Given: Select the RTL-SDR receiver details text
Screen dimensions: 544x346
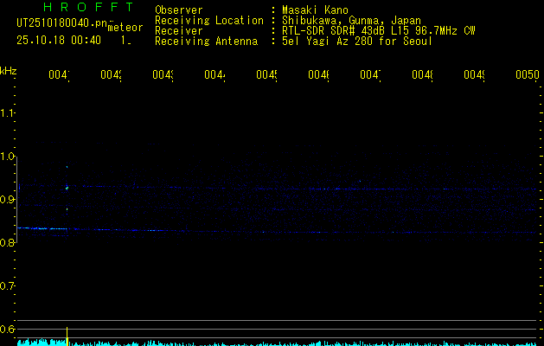Looking at the screenshot, I should tap(378, 30).
